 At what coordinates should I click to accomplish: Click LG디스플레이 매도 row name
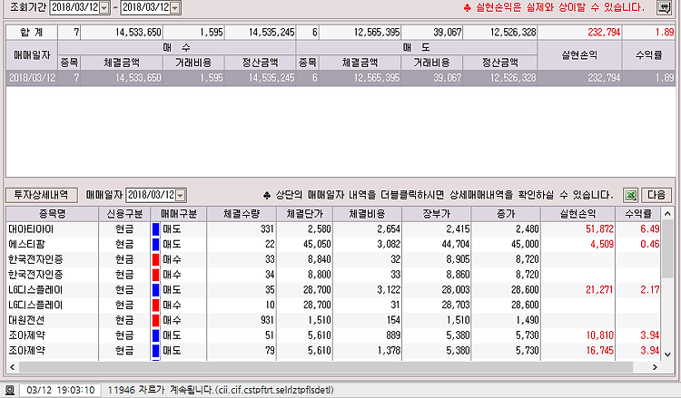tap(35, 289)
